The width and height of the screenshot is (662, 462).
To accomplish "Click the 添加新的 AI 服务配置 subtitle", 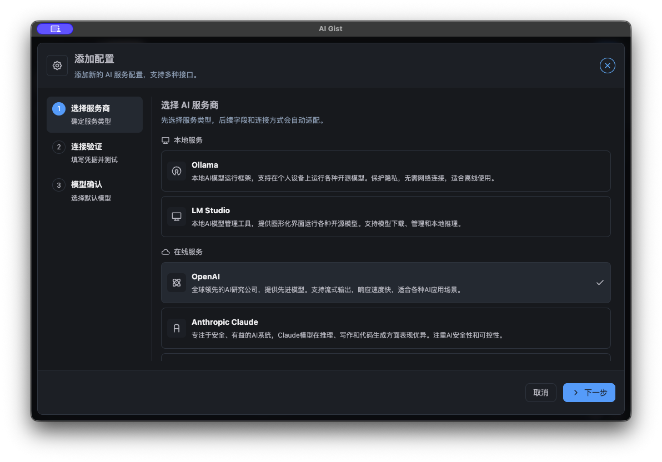I will [x=137, y=75].
